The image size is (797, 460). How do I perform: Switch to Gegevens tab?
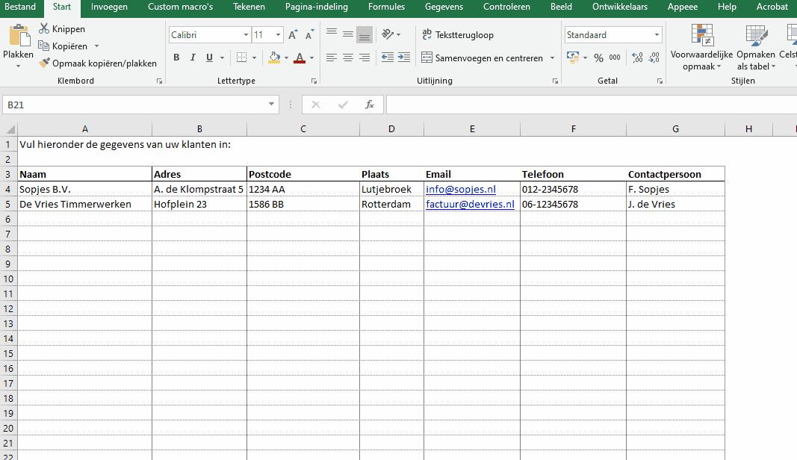click(444, 7)
